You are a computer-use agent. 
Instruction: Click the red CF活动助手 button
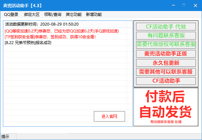point(166,81)
